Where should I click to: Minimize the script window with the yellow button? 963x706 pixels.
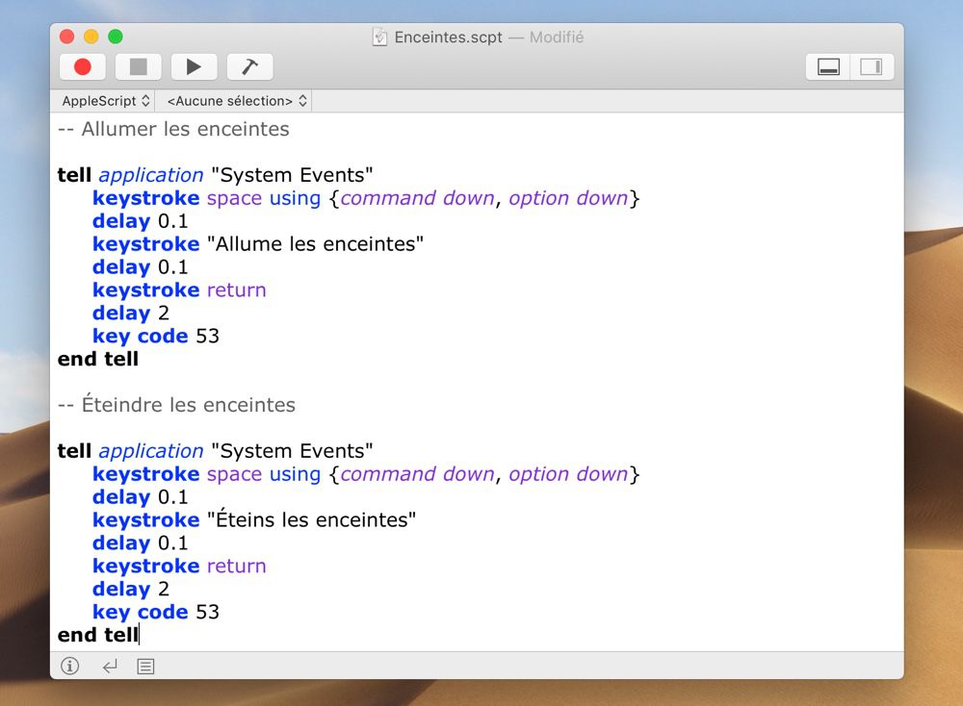91,37
